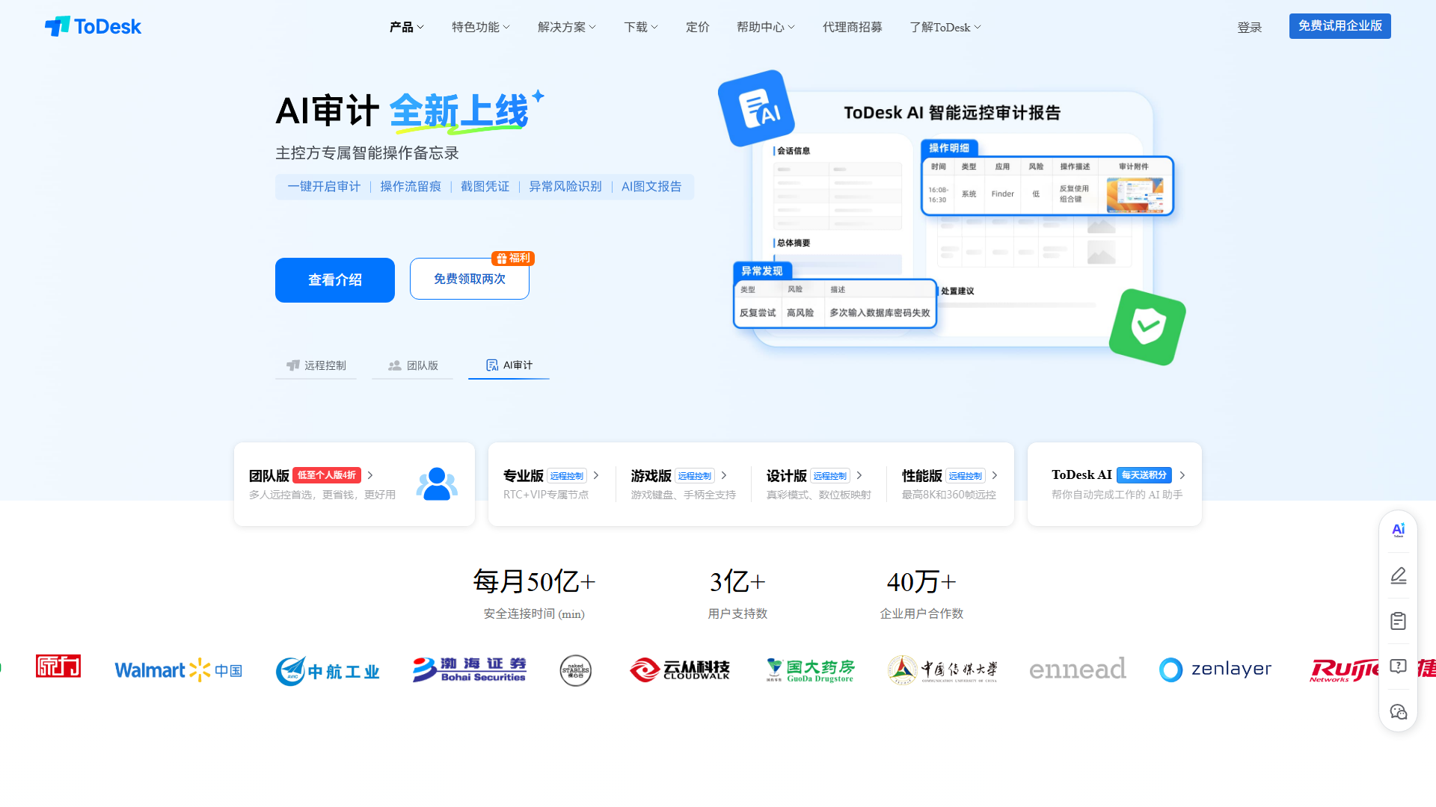Screen dimensions: 1436x807
Task: Click the AI图文报告 text
Action: 651,187
